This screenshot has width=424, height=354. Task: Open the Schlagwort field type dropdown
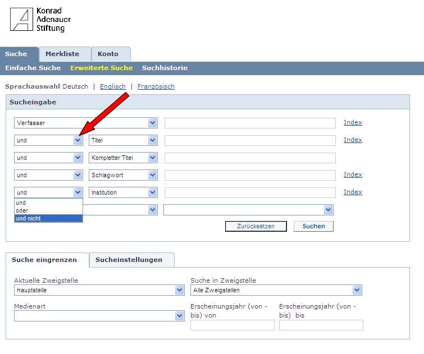[x=152, y=176]
